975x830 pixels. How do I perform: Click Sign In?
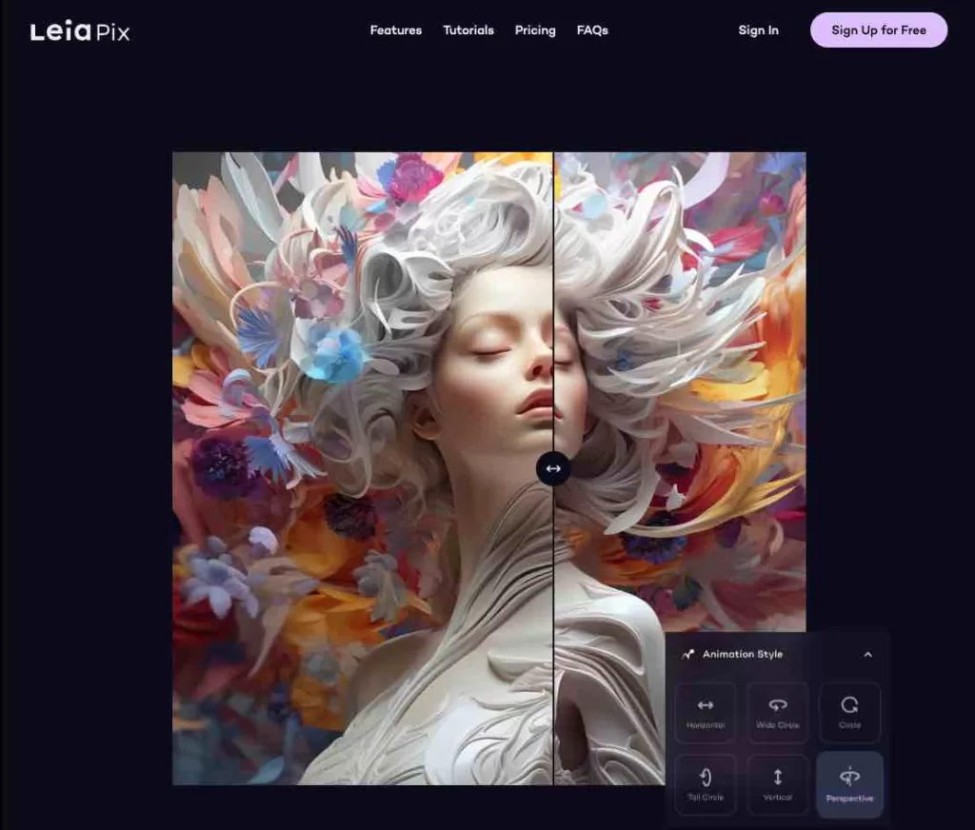tap(758, 30)
